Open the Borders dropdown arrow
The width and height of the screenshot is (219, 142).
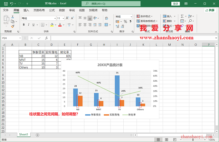46,25
